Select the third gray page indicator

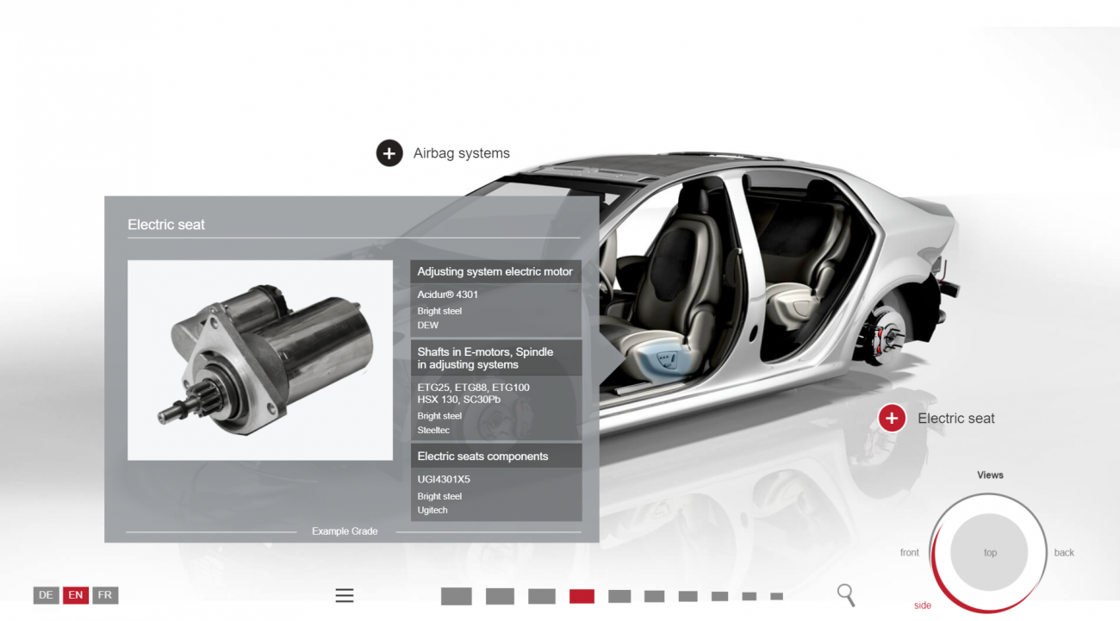tap(542, 596)
